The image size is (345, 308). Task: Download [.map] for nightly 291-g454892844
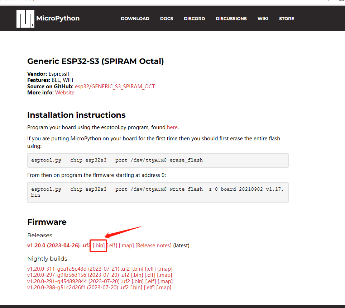(x=165, y=281)
